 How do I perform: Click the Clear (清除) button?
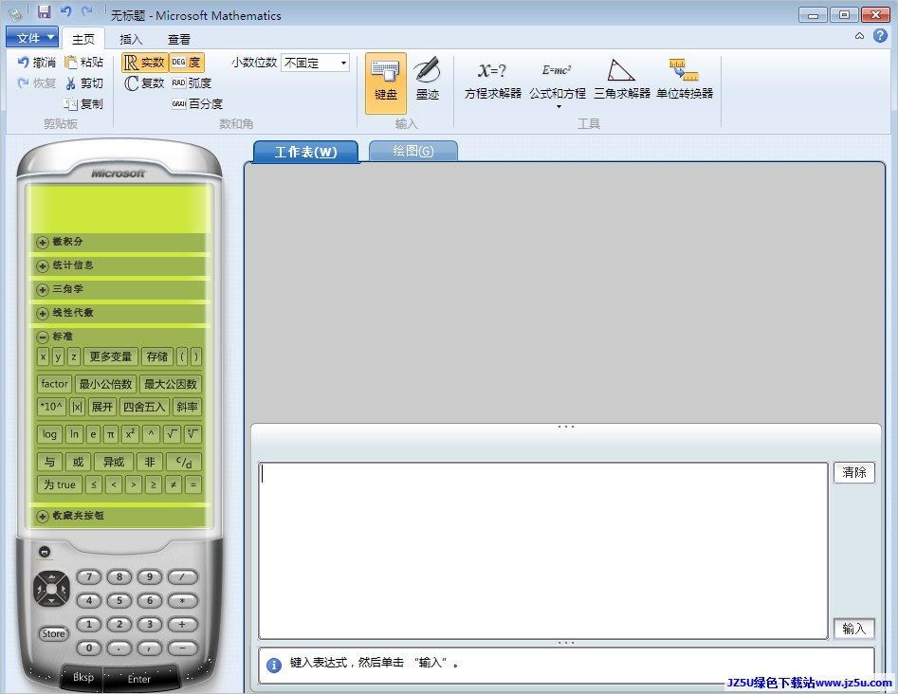(853, 472)
